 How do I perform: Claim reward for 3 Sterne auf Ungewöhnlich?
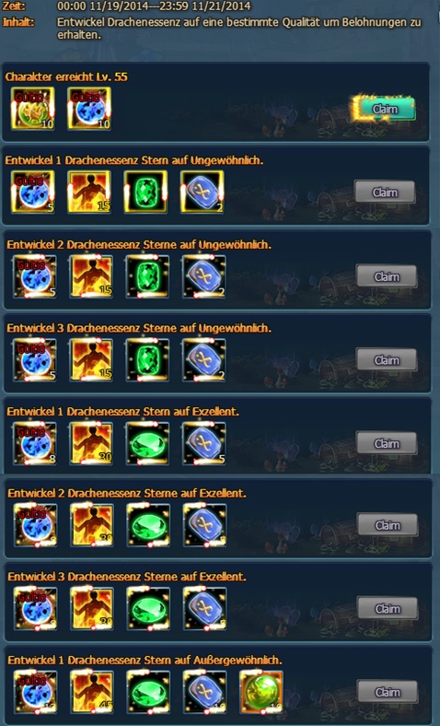tap(387, 359)
